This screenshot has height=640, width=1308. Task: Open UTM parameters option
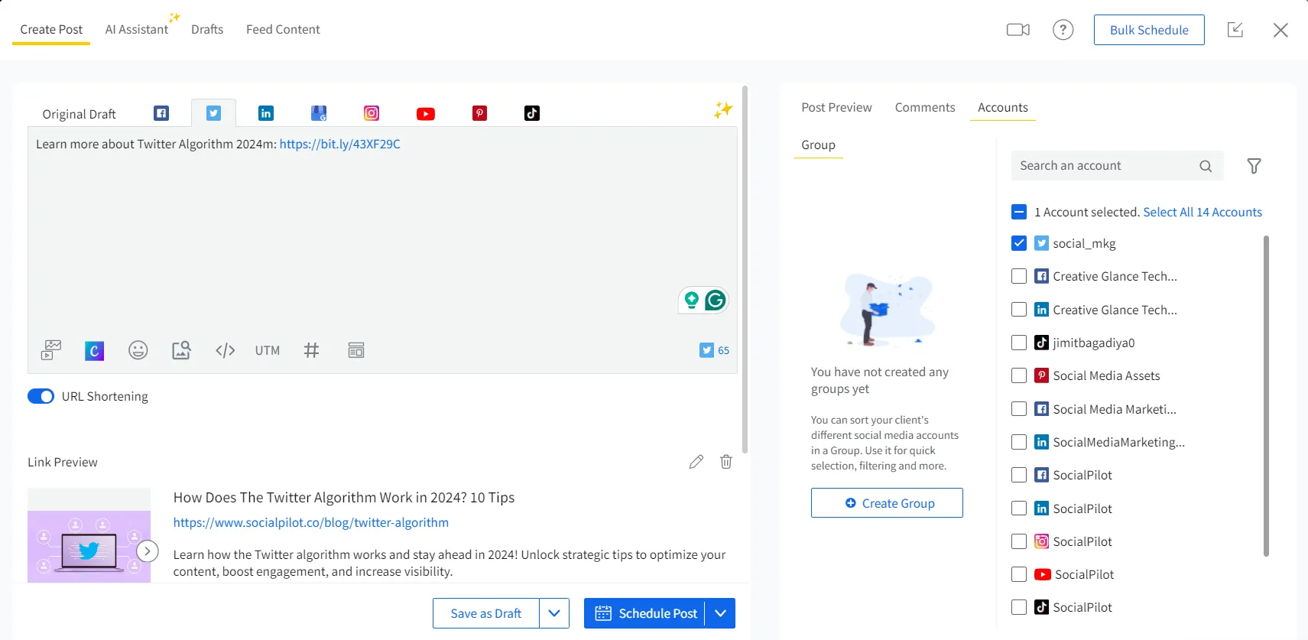click(268, 350)
